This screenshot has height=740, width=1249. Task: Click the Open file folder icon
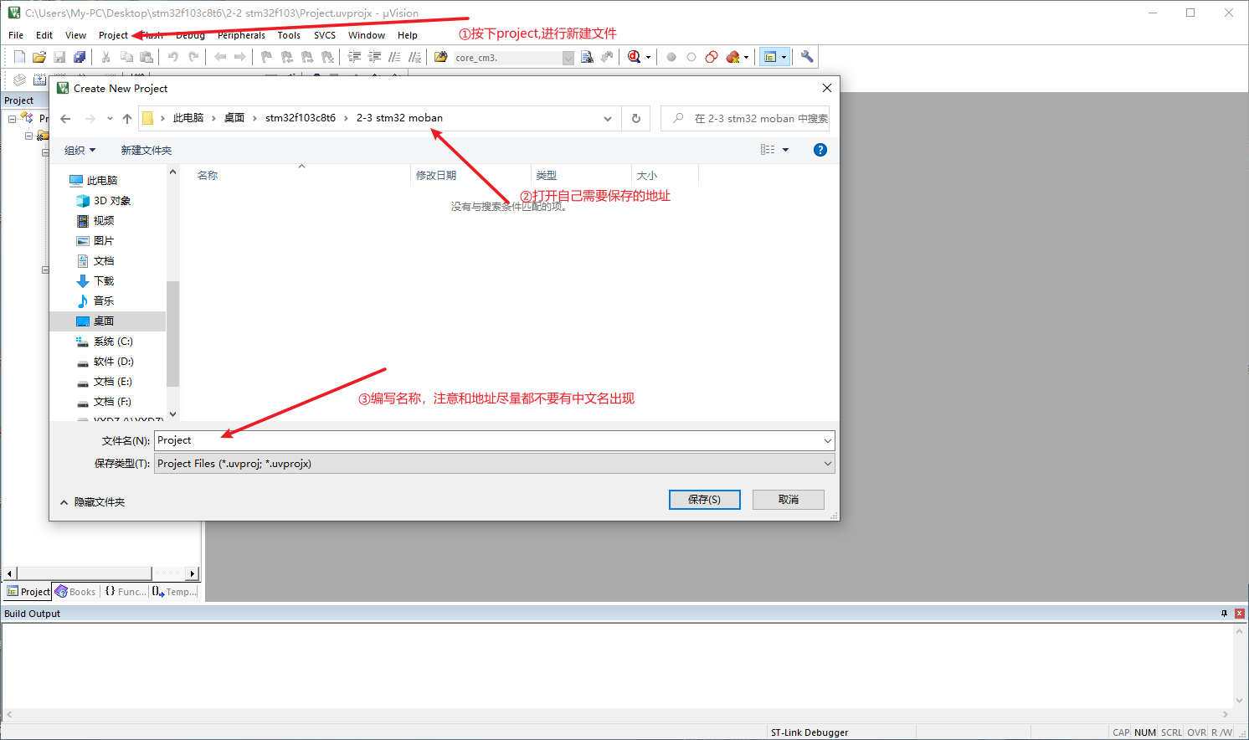pyautogui.click(x=39, y=57)
